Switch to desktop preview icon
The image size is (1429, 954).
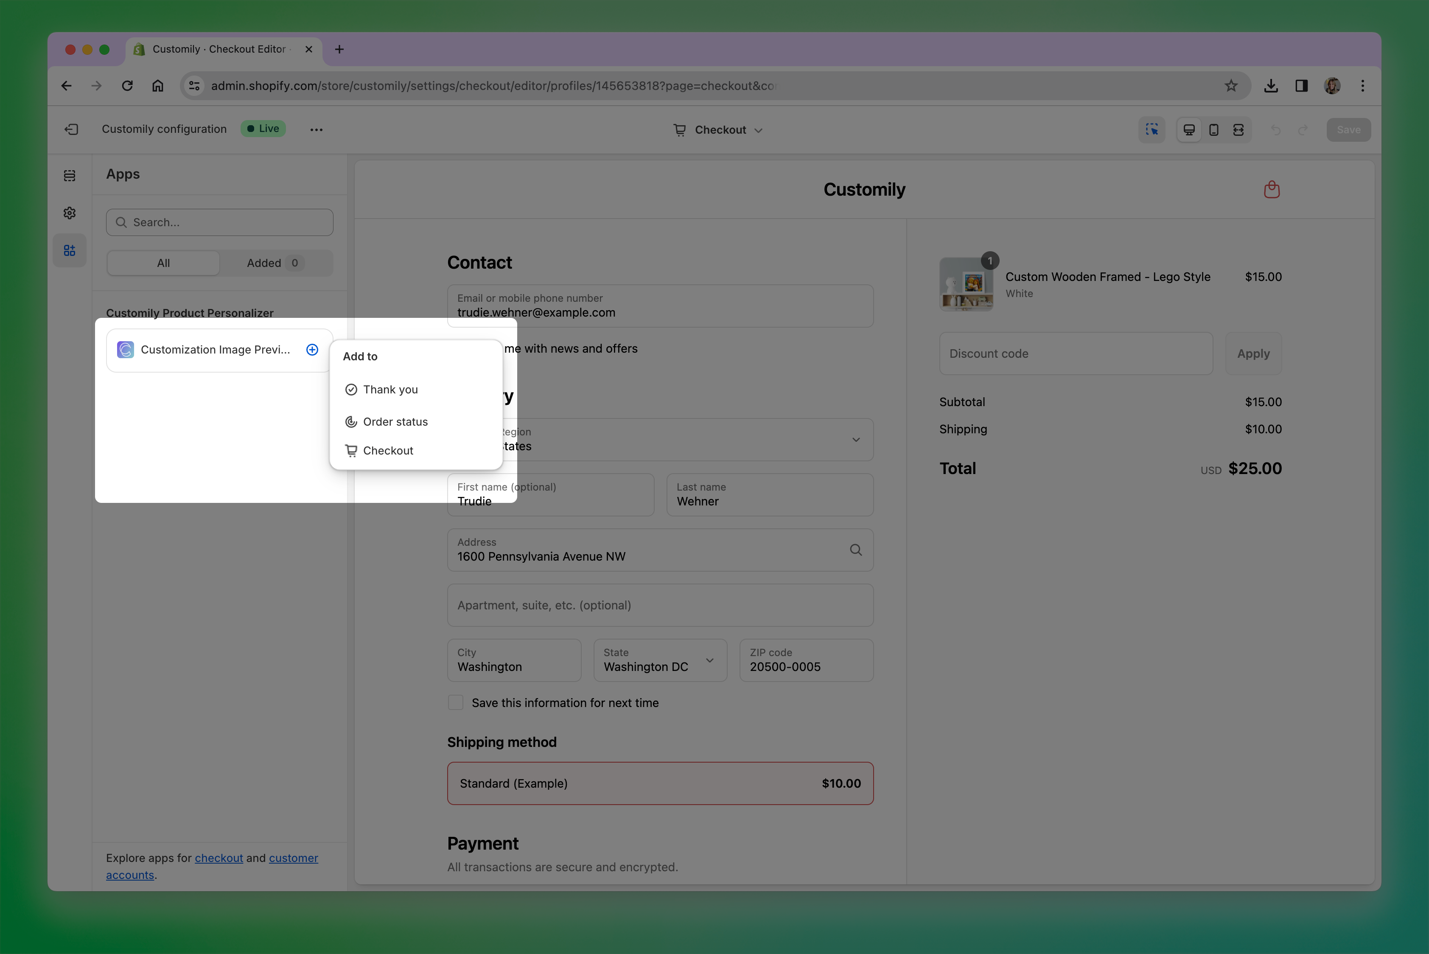[1189, 129]
